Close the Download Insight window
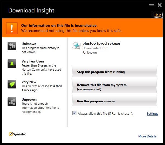Screen dimensions: 165x145 coord(160,5)
